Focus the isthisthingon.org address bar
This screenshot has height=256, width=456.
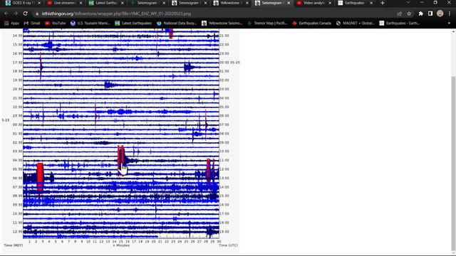[x=116, y=14]
